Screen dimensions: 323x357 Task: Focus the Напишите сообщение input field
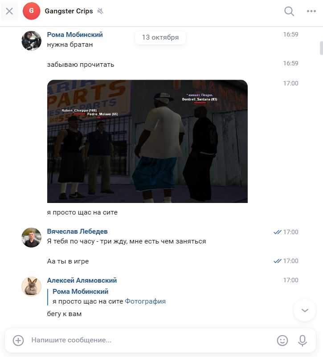point(151,340)
